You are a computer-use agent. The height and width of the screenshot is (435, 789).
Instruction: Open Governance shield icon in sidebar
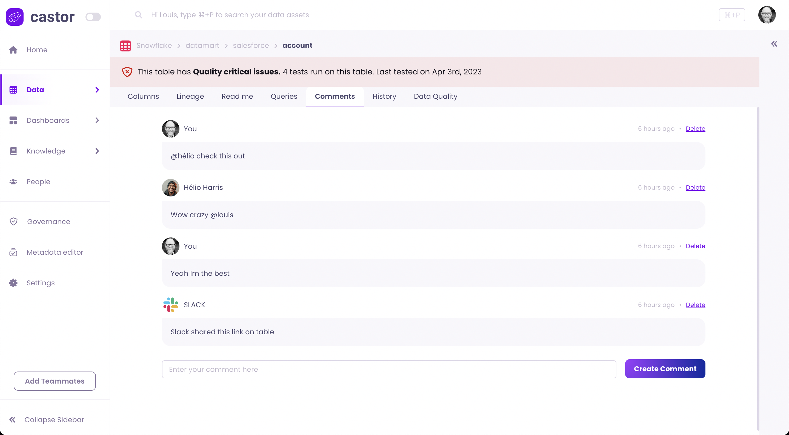pos(13,222)
